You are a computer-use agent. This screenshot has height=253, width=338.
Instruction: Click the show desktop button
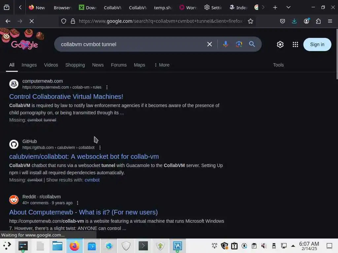329,246
